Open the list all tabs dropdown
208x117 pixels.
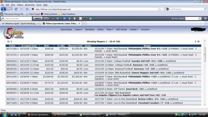point(206,23)
